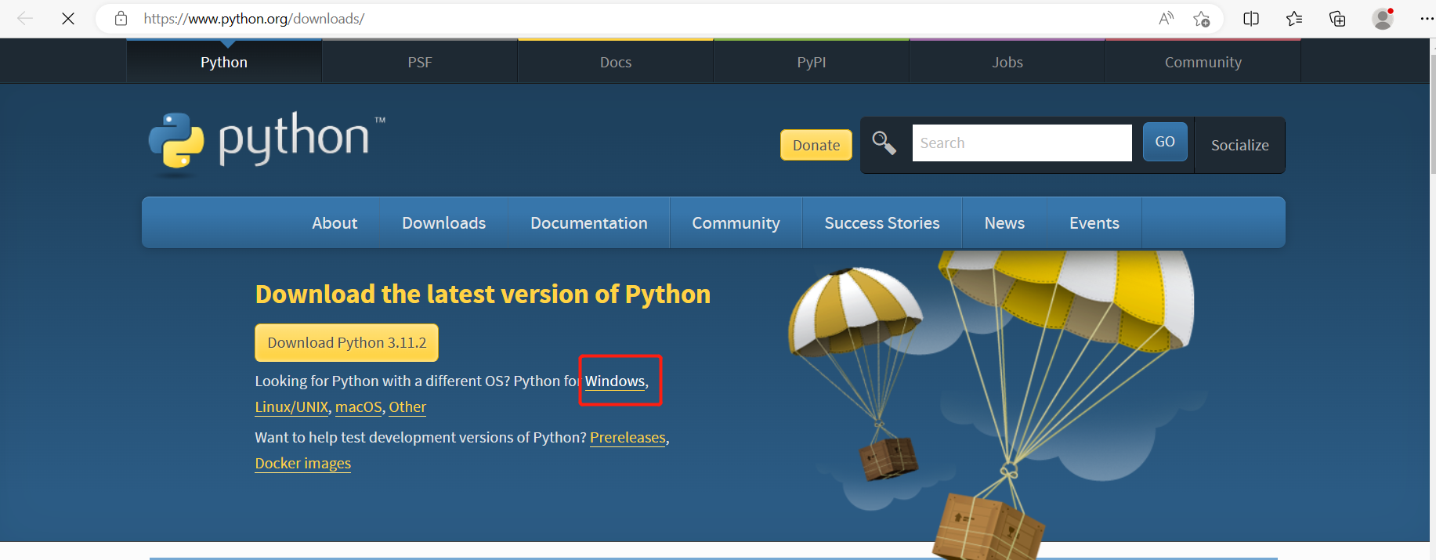1436x560 pixels.
Task: Open the browser profile avatar
Action: [x=1383, y=18]
